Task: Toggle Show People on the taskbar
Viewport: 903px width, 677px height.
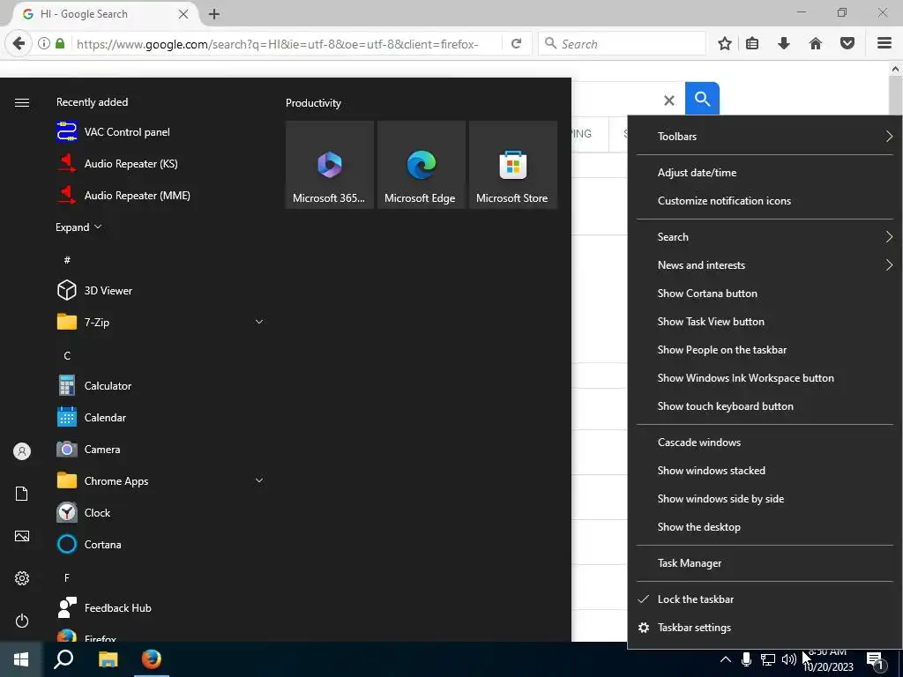Action: [x=765, y=349]
